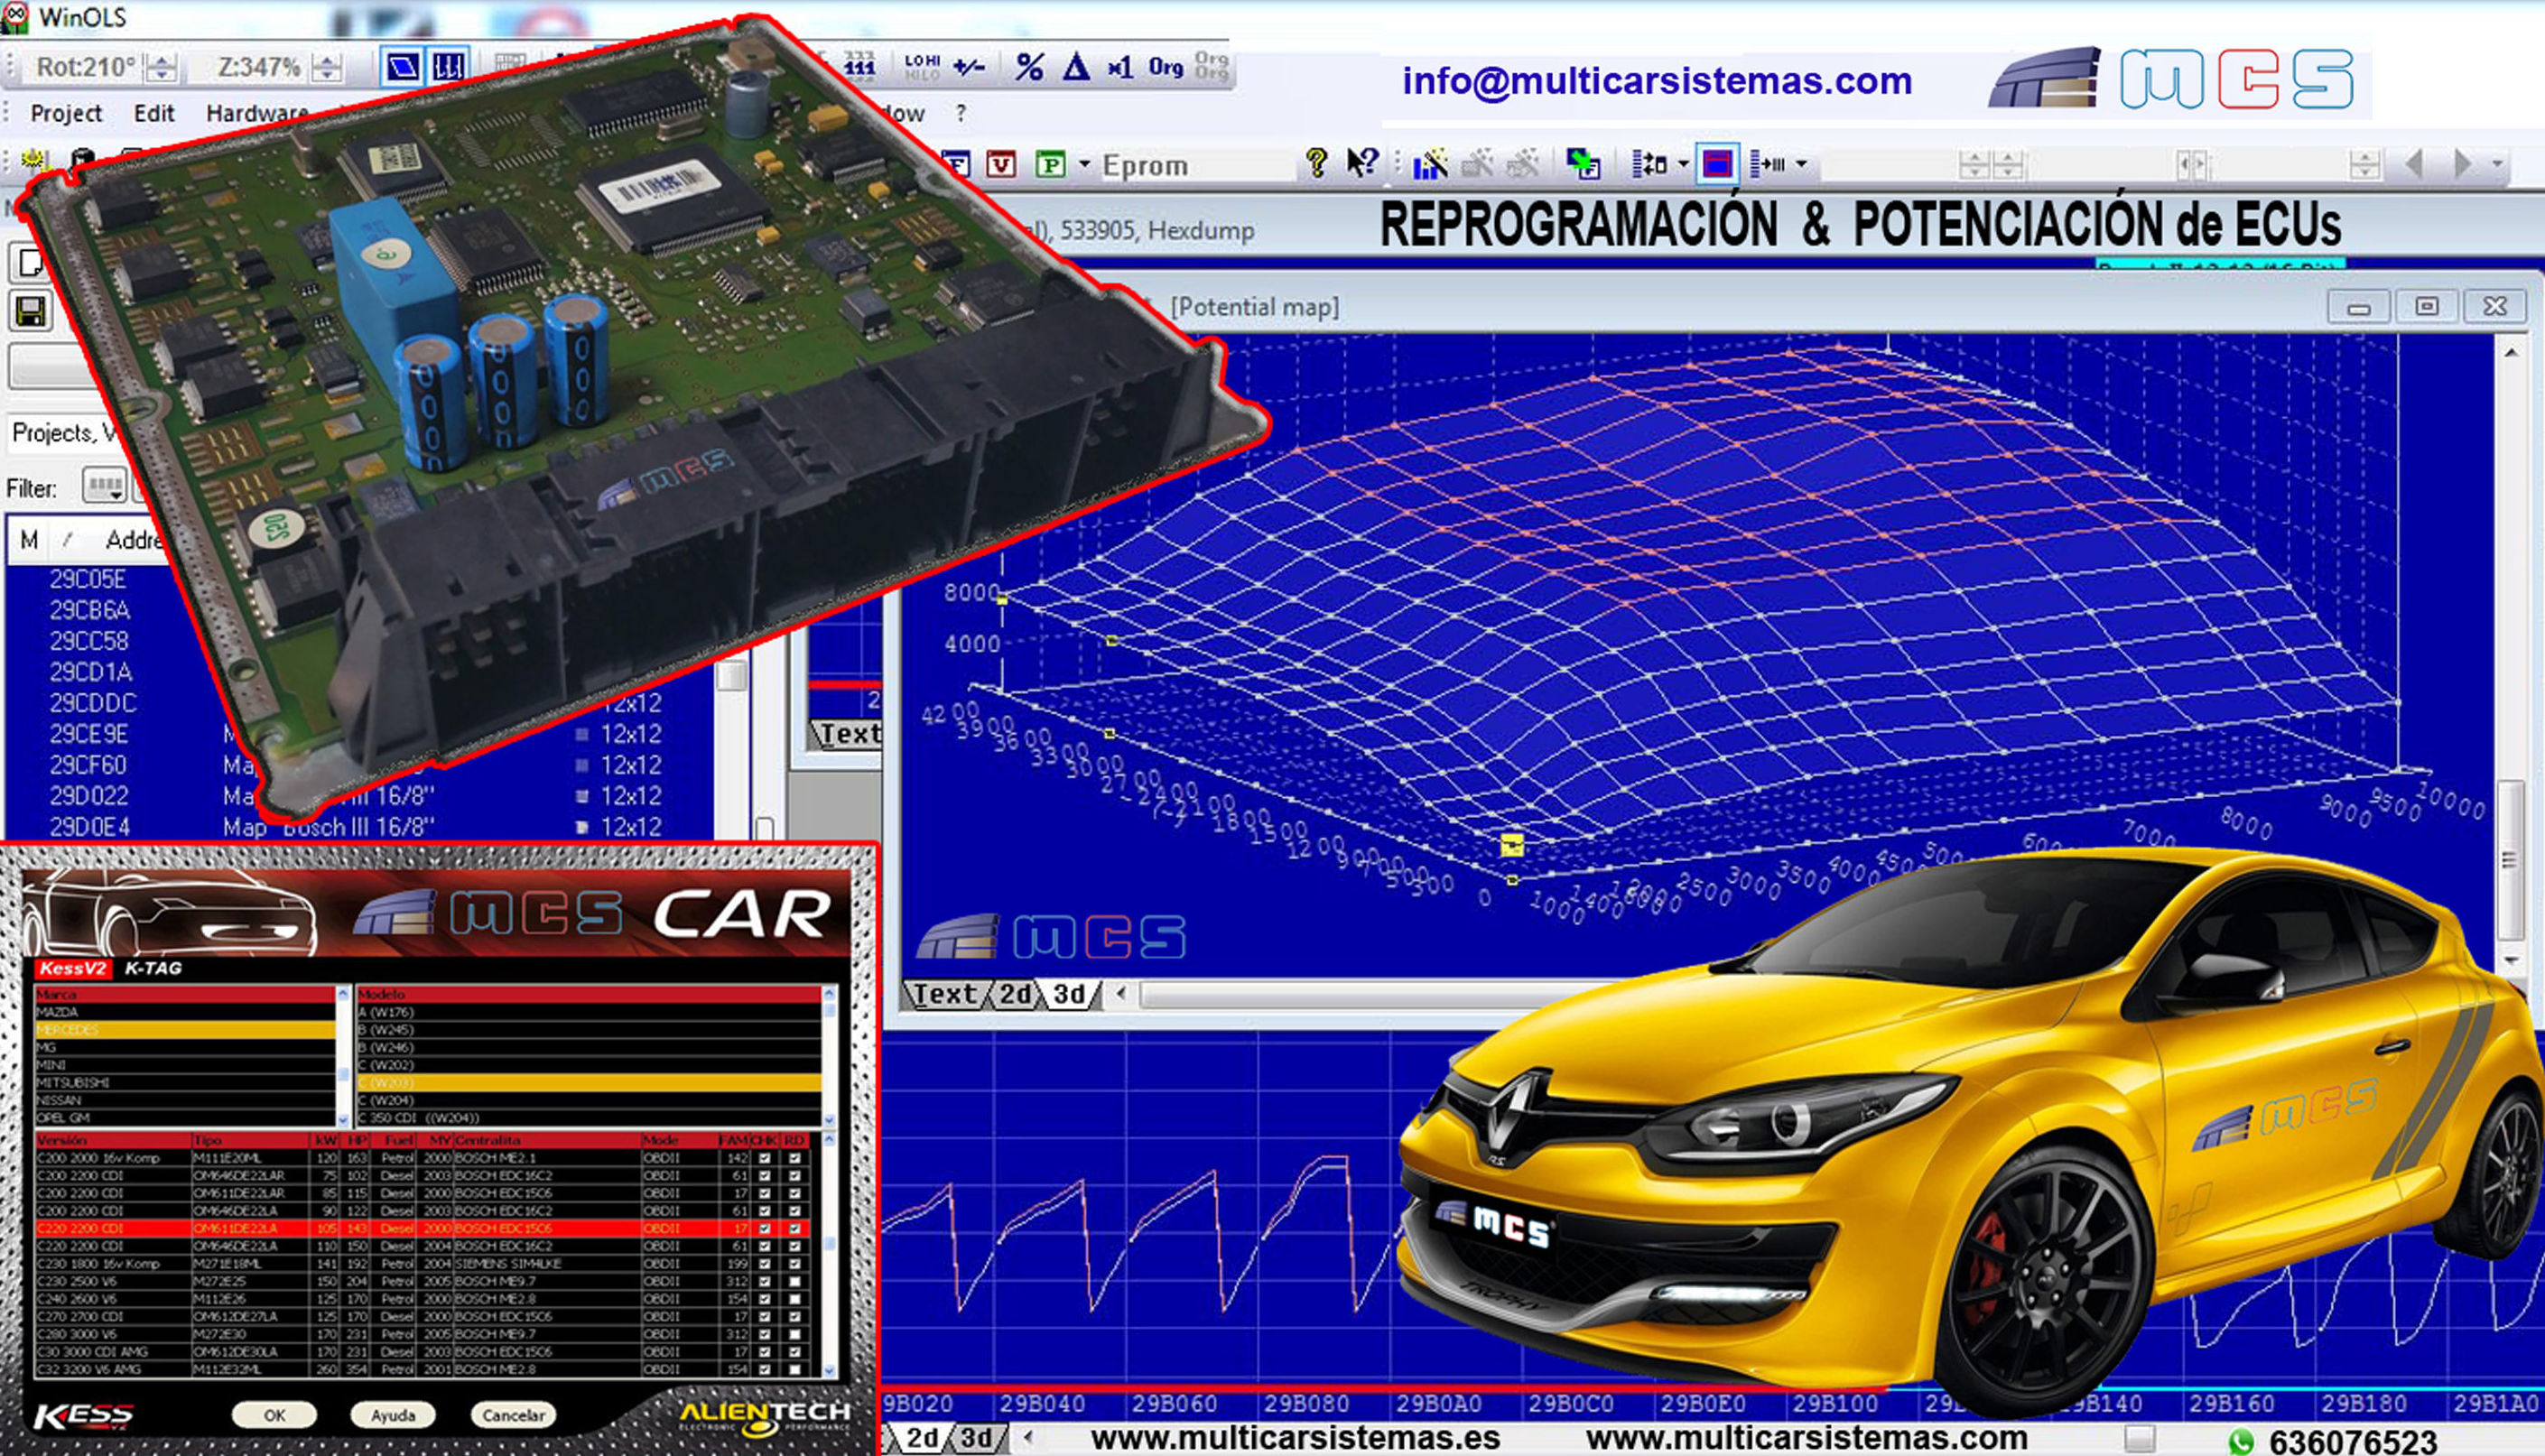The image size is (2545, 1456).
Task: Click the Potential map vertical scrollbar thumb
Action: pyautogui.click(x=2510, y=861)
